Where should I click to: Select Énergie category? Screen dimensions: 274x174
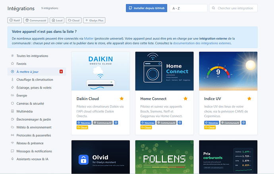pyautogui.click(x=37, y=95)
